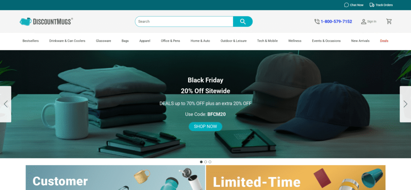
Task: Call link 1-800-579-7152
Action: [x=336, y=22]
